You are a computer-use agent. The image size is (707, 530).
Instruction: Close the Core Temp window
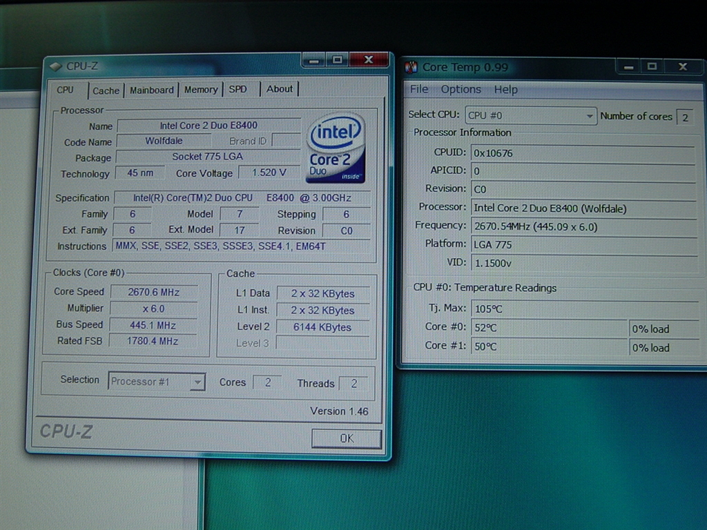pyautogui.click(x=682, y=67)
